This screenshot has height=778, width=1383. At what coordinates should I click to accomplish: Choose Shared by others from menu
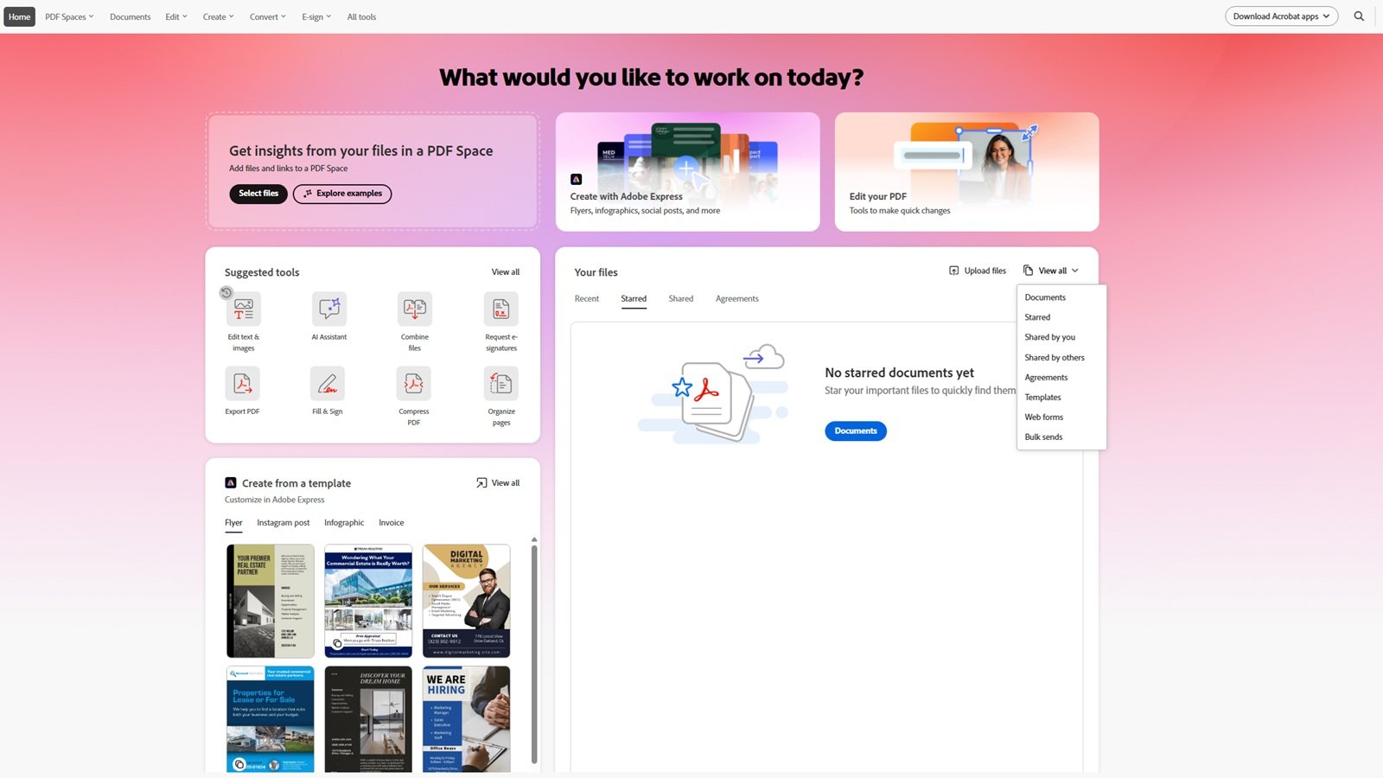(x=1054, y=357)
